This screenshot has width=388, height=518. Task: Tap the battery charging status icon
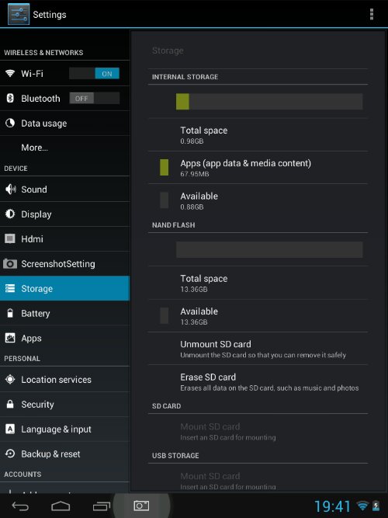pyautogui.click(x=376, y=506)
